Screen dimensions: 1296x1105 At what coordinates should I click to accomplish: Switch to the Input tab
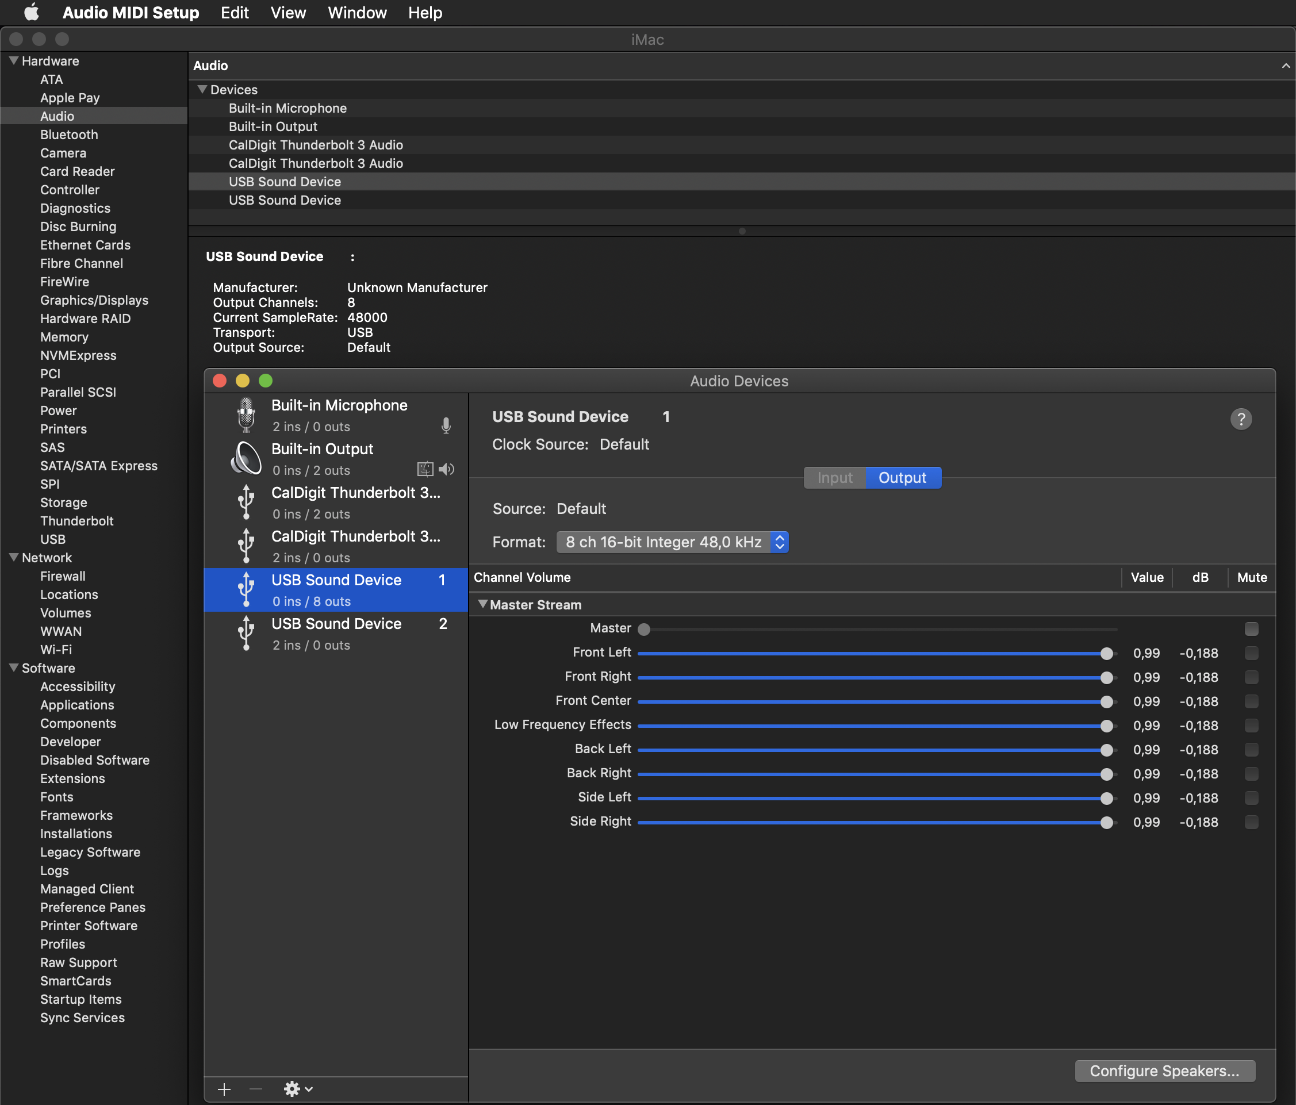tap(834, 478)
